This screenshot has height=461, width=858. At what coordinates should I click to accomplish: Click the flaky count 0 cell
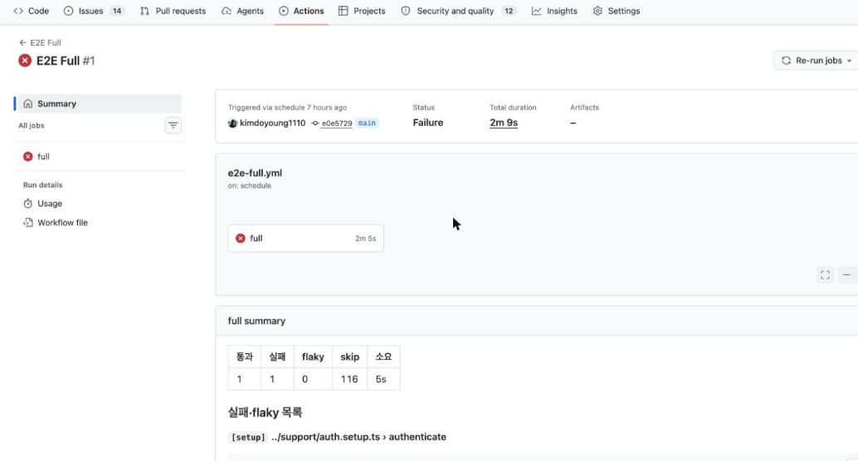click(313, 379)
